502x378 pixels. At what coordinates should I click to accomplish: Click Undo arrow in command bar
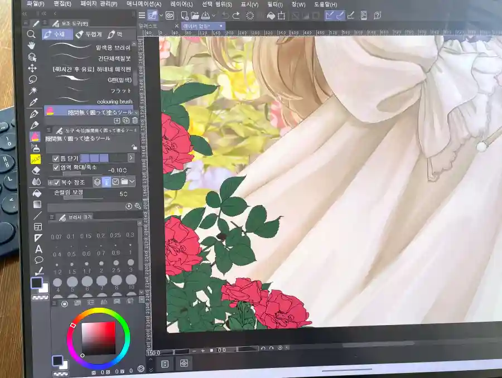(x=225, y=16)
